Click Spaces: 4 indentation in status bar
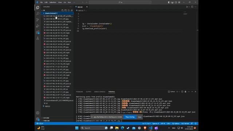Viewport: 233px width, 131px height. 155,124
